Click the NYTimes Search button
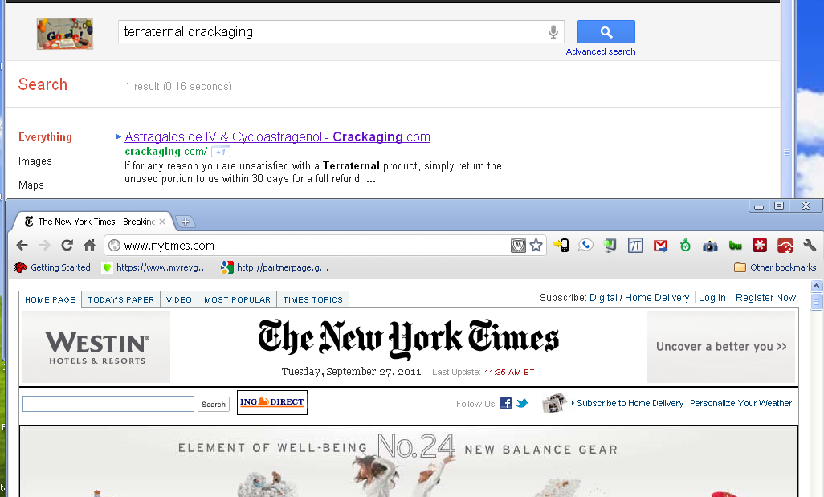 click(214, 404)
